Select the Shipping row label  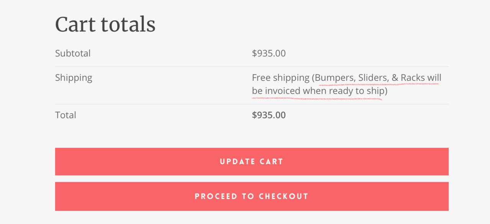point(74,78)
